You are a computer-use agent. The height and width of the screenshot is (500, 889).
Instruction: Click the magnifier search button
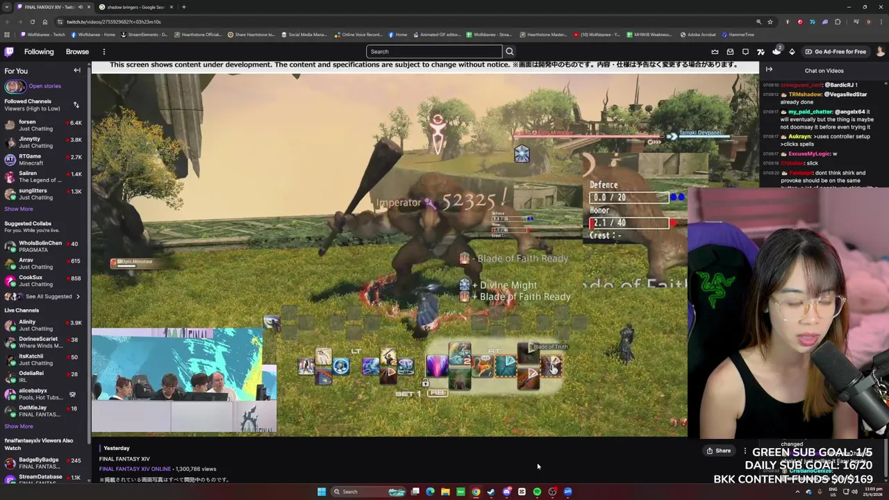pyautogui.click(x=510, y=51)
